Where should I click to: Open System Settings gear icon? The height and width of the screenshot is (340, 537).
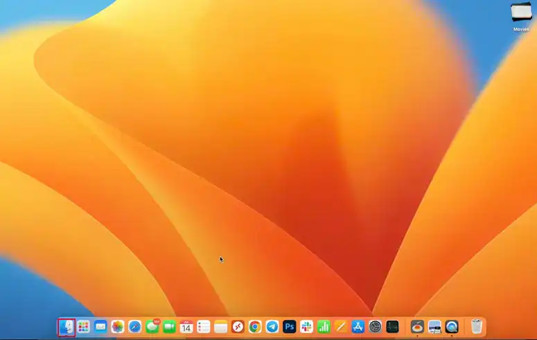point(376,327)
